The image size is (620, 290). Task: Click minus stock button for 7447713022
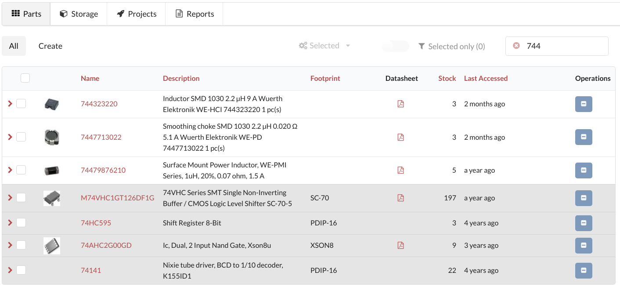(x=584, y=137)
